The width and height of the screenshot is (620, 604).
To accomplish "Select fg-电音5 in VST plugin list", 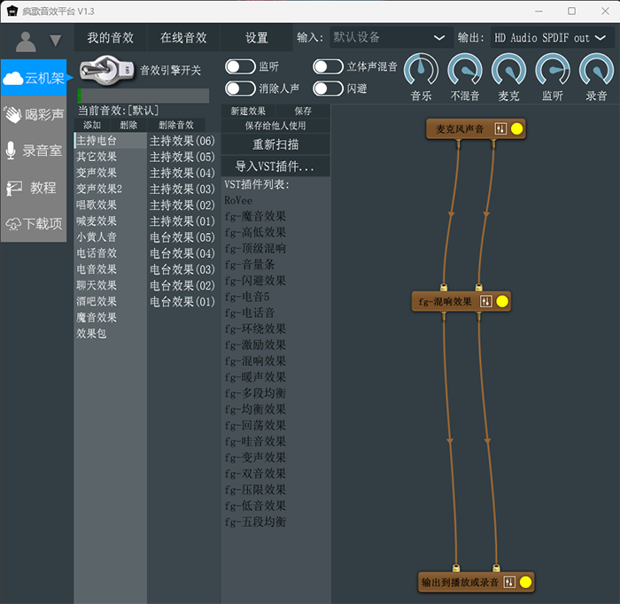I will tap(248, 297).
